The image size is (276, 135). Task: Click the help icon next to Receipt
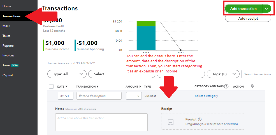(x=200, y=119)
